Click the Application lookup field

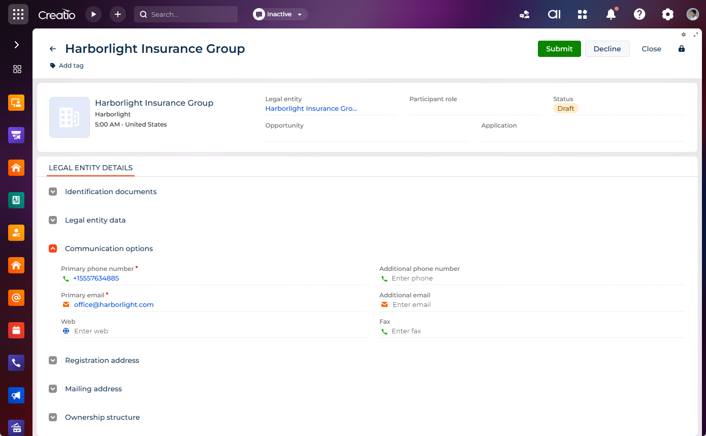(x=583, y=131)
